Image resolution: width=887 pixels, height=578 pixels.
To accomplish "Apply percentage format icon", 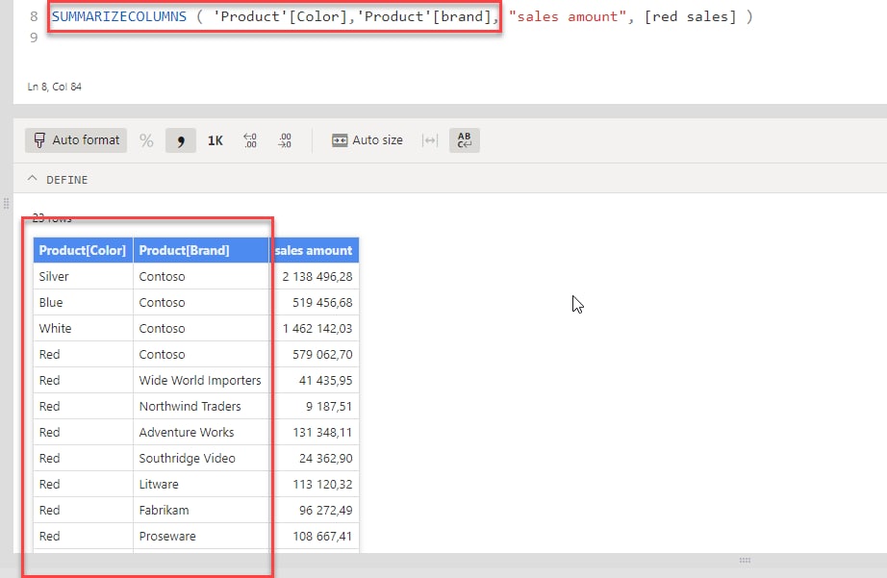I will pos(146,140).
